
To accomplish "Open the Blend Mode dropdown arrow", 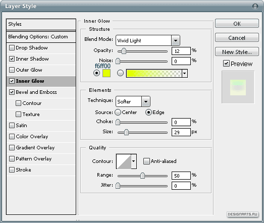I will coord(176,40).
